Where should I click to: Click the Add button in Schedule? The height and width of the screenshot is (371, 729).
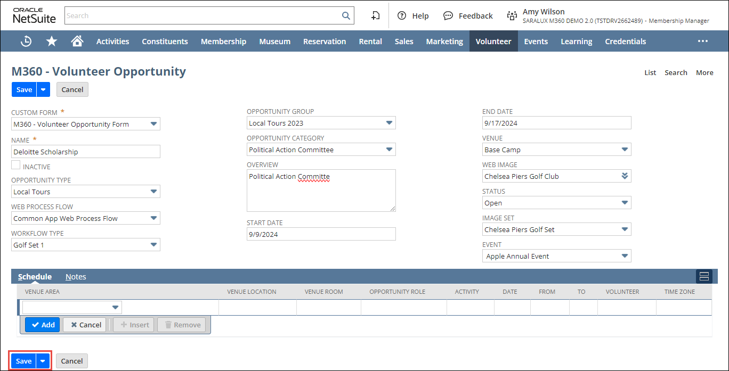pyautogui.click(x=43, y=325)
